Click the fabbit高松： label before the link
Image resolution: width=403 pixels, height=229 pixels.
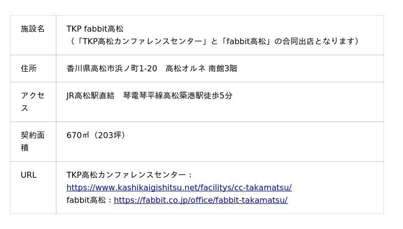tap(90, 200)
